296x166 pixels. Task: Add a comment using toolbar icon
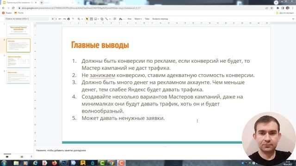pos(115,19)
